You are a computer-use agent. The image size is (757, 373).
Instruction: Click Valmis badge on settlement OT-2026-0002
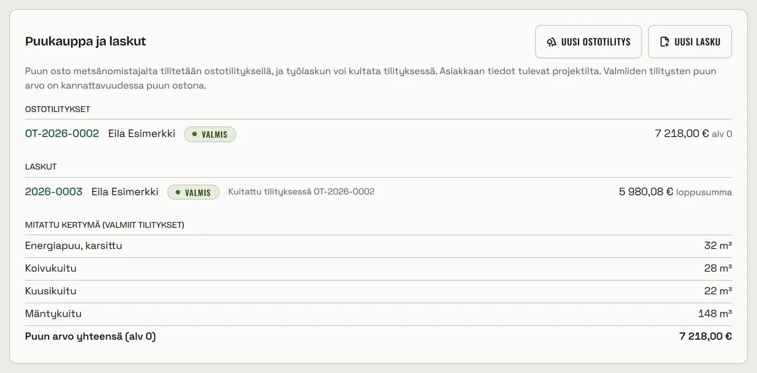click(210, 134)
